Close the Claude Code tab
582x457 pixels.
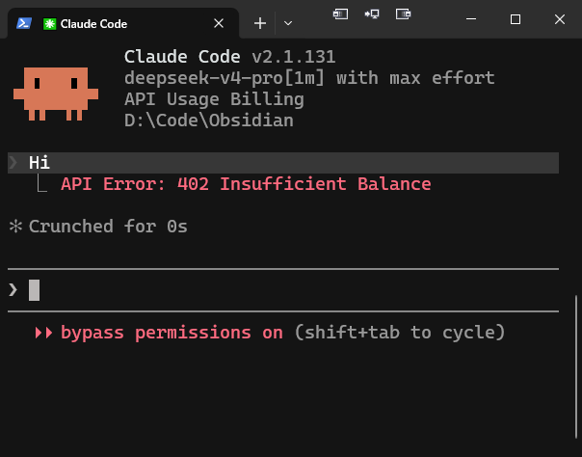coord(219,23)
